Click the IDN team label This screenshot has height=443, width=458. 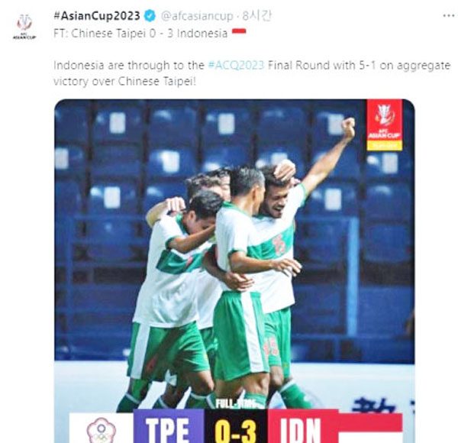click(298, 428)
